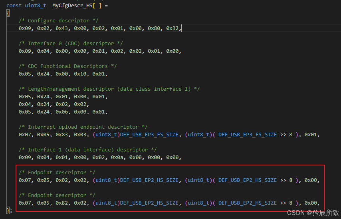Select the 0x43 total length byte
This screenshot has width=341, height=219.
coord(62,28)
